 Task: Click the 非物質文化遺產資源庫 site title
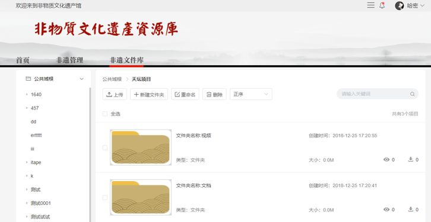106,29
